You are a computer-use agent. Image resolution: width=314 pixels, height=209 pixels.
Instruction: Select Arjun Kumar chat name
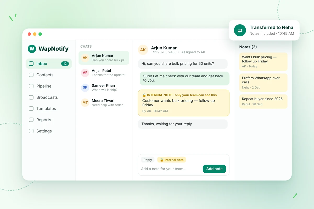coord(103,56)
